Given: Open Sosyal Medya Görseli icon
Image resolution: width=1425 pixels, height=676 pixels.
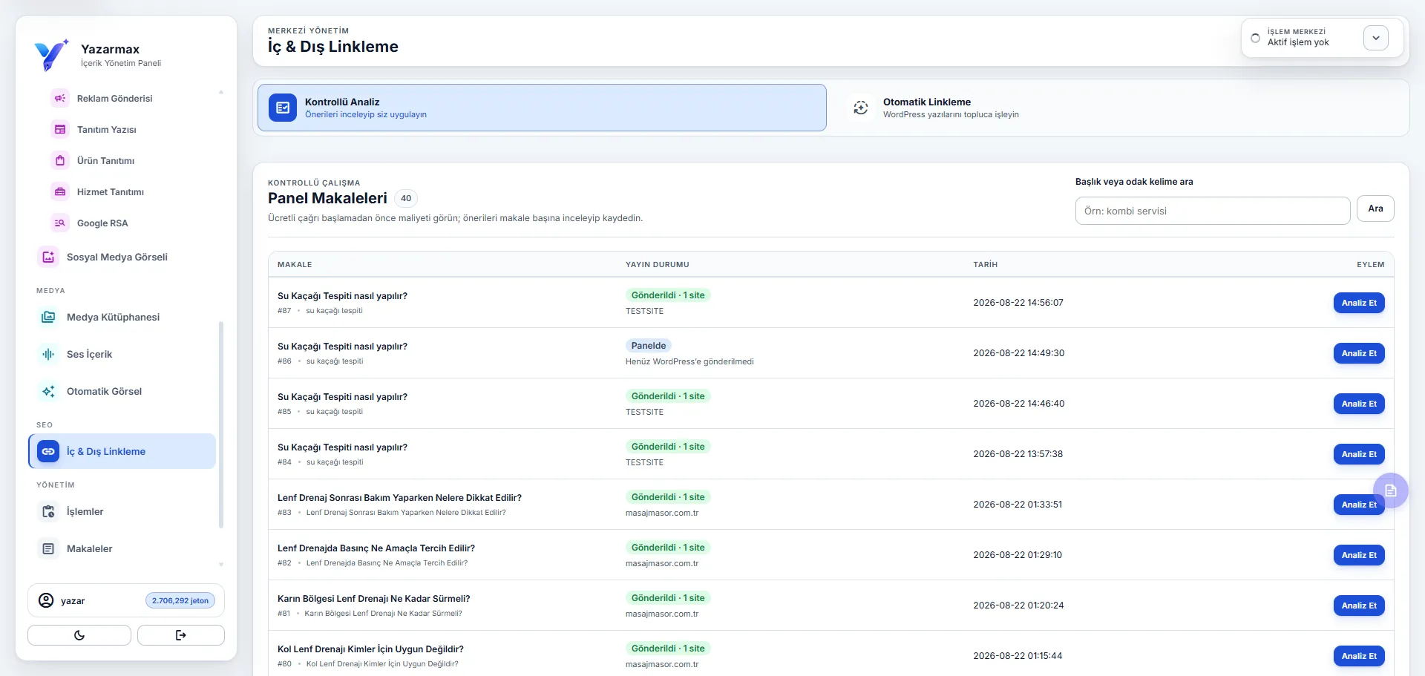Looking at the screenshot, I should 48,257.
